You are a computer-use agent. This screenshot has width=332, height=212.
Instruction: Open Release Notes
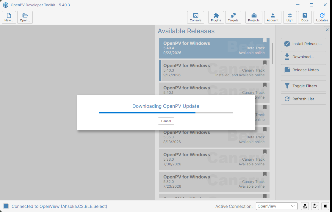303,70
